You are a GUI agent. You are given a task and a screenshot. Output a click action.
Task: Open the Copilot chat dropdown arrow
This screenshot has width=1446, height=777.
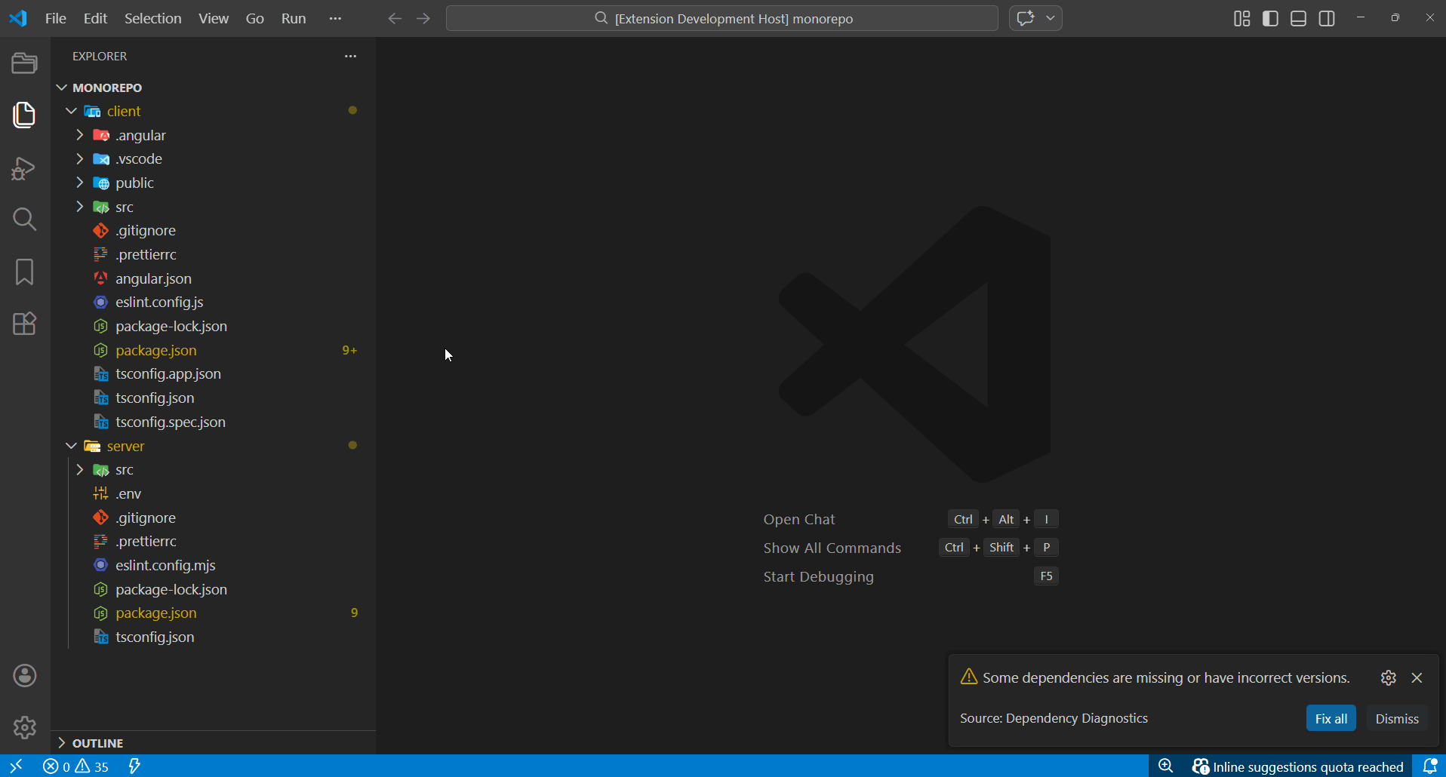pyautogui.click(x=1051, y=18)
